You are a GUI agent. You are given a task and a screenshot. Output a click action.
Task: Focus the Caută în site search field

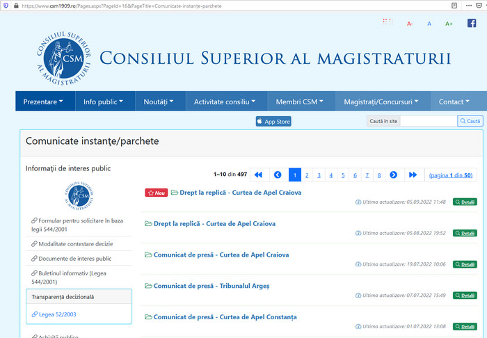[429, 121]
